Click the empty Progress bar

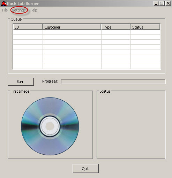(113, 82)
